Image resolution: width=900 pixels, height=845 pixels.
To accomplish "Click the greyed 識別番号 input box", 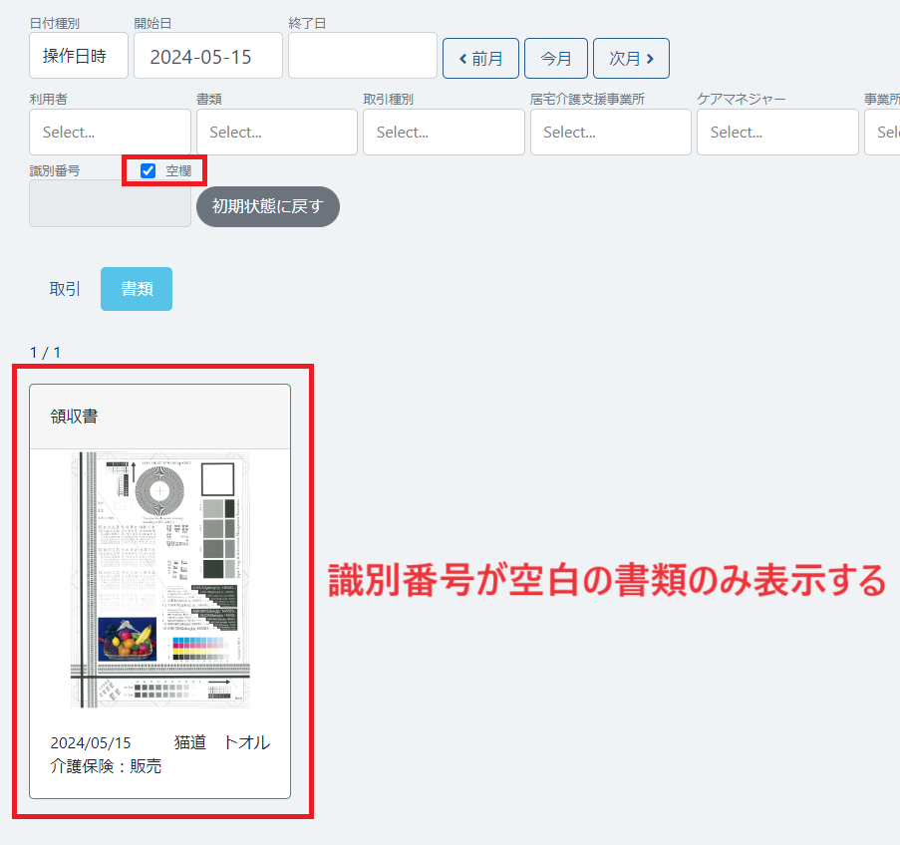I will coord(110,203).
